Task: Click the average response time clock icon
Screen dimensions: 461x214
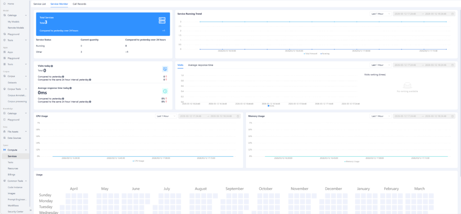Action: pyautogui.click(x=165, y=91)
